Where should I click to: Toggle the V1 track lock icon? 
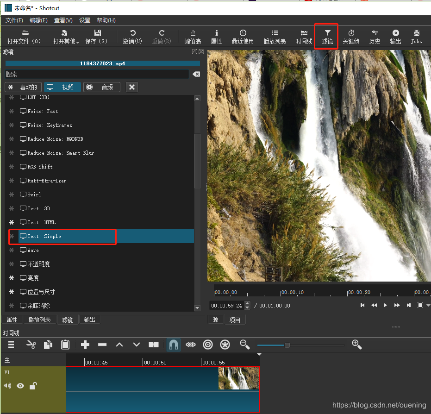(x=33, y=386)
